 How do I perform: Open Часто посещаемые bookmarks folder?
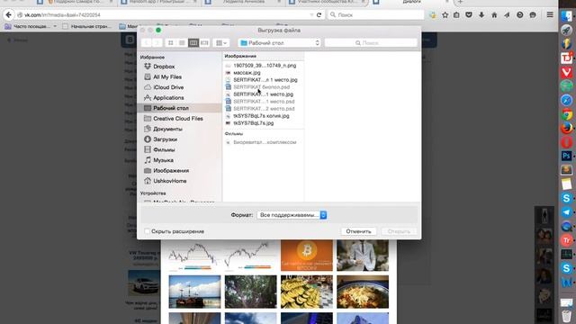tap(31, 26)
